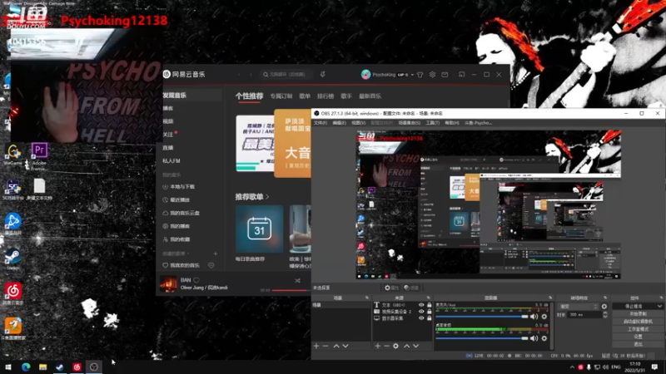This screenshot has height=374, width=666.
Task: Open Adobe Premiere desktop shortcut
Action: click(x=39, y=156)
